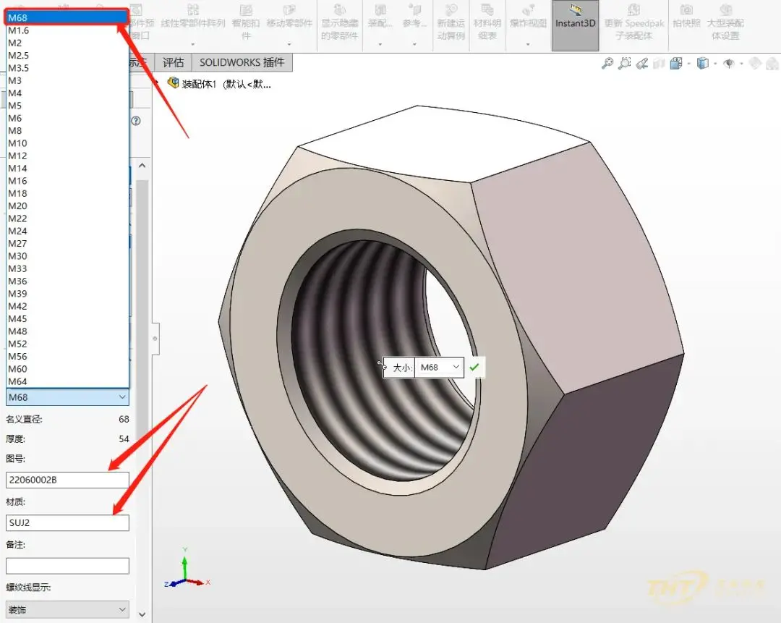The image size is (781, 623).
Task: Switch to the 评估 tab
Action: pos(173,62)
